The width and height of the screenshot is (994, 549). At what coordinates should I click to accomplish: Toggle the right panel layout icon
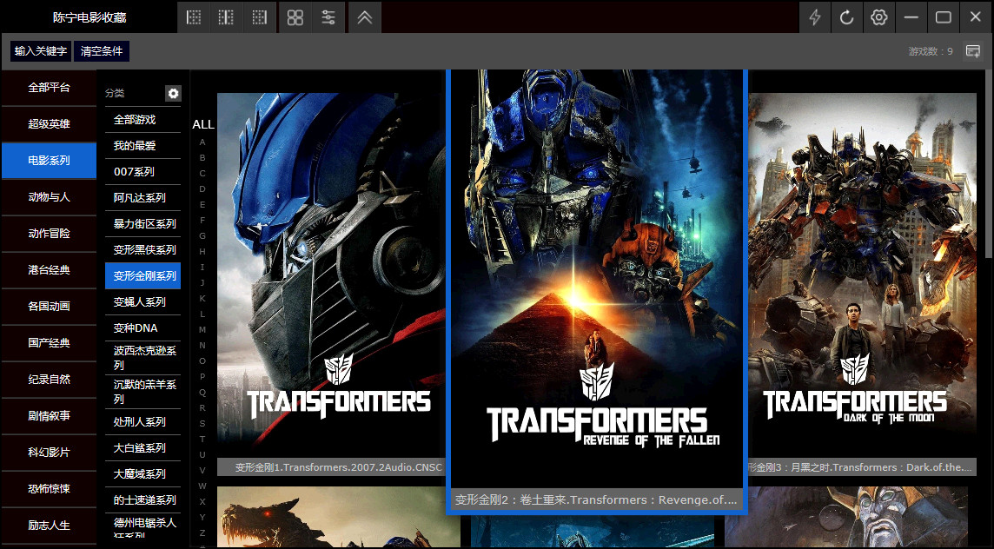[259, 17]
